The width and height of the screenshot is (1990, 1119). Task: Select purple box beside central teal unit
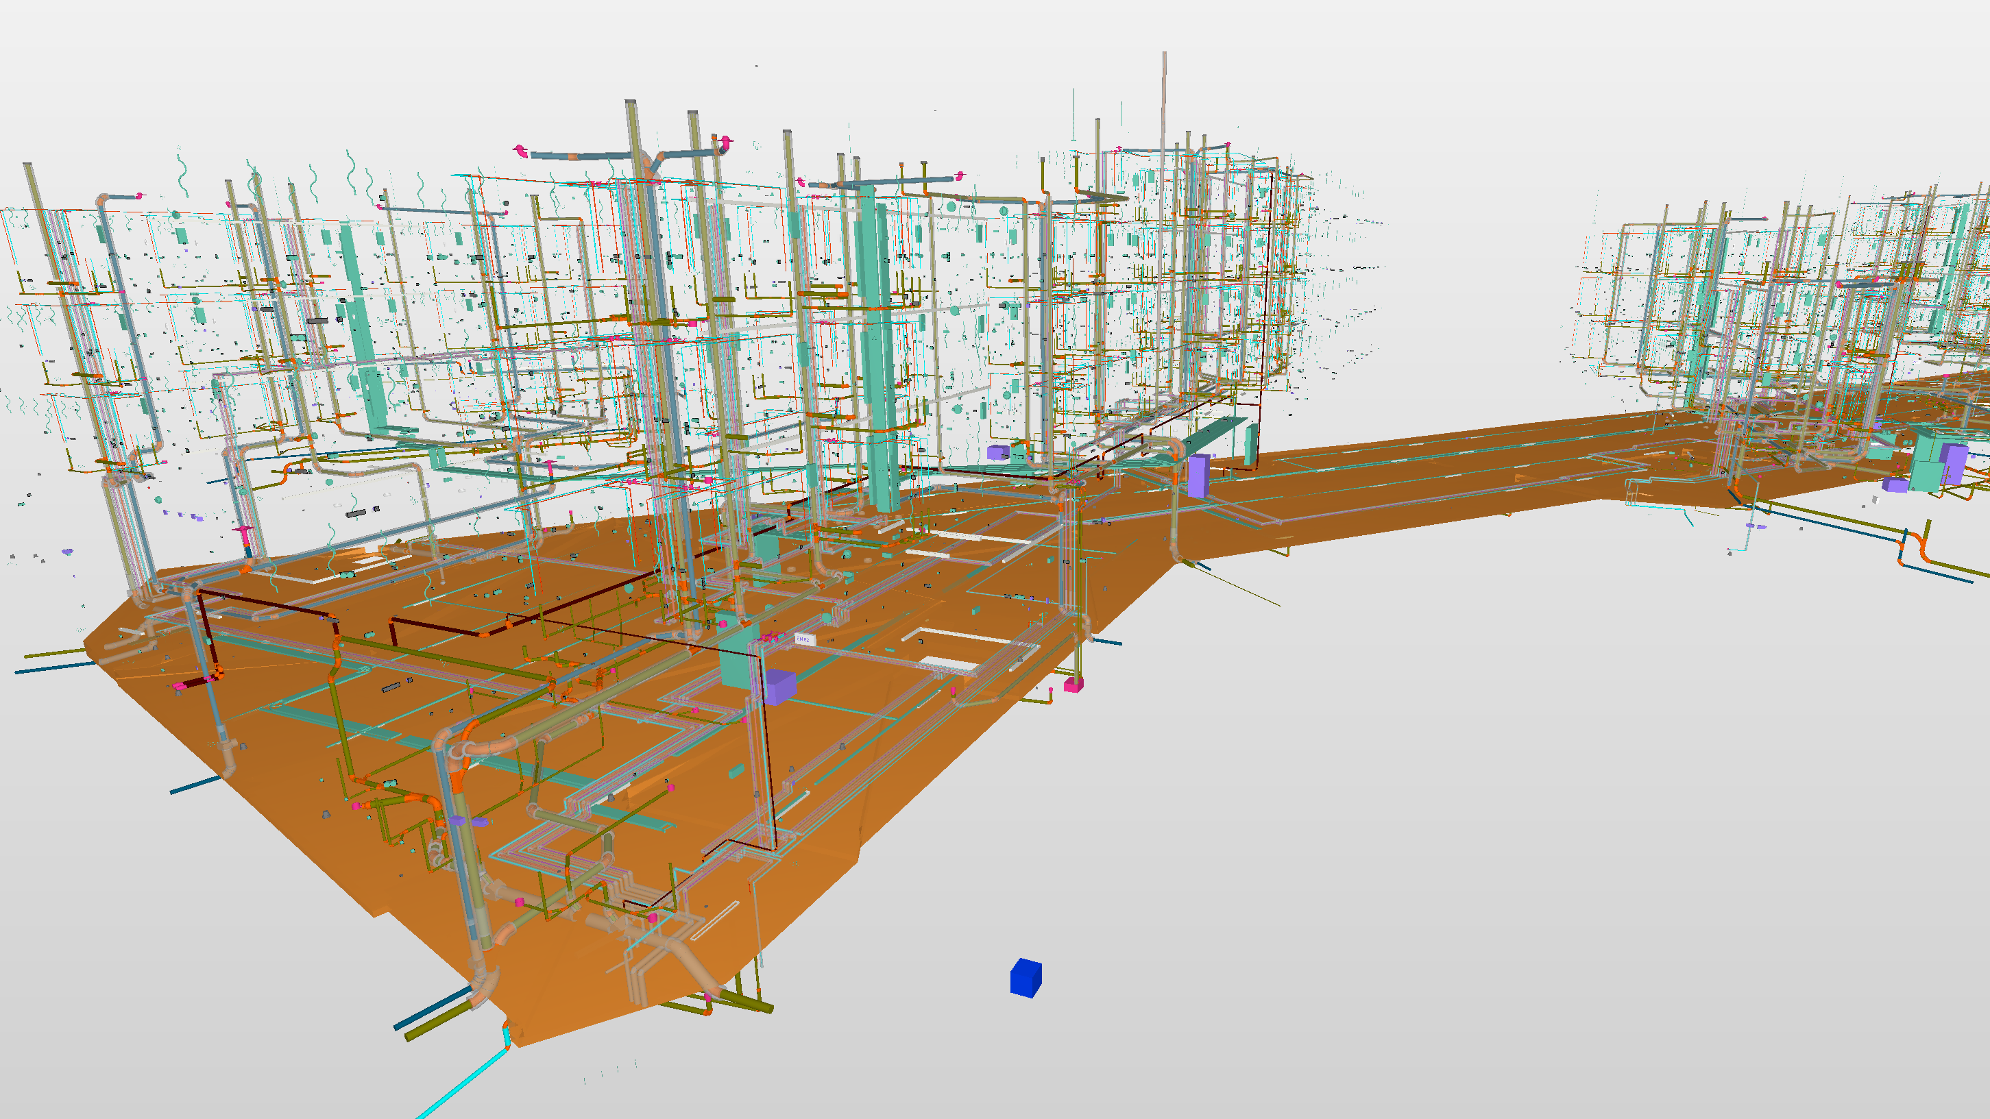[779, 687]
